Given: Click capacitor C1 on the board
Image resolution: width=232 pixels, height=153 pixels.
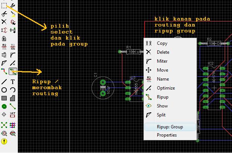Looking at the screenshot, I should [x=103, y=87].
